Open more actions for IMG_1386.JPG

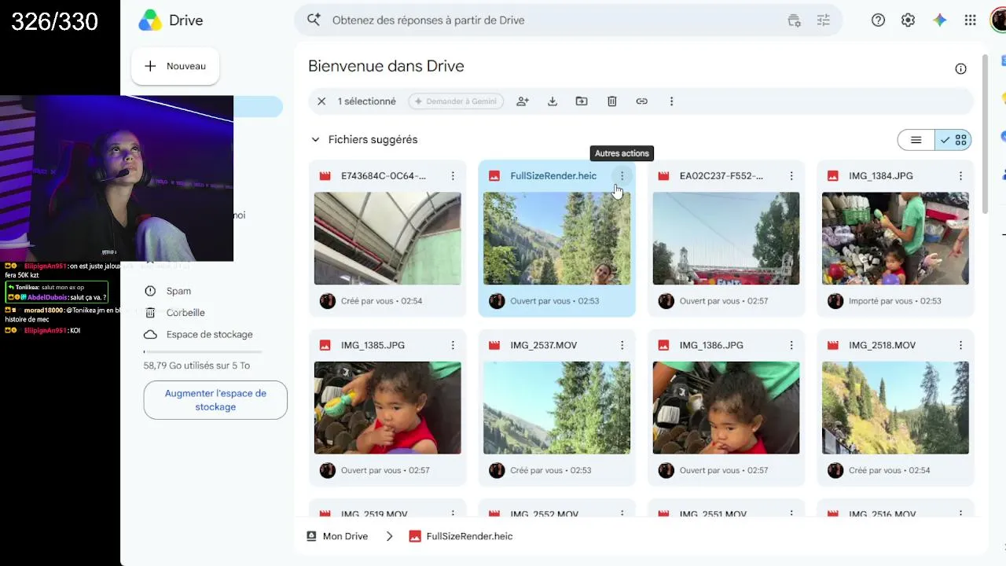click(791, 345)
